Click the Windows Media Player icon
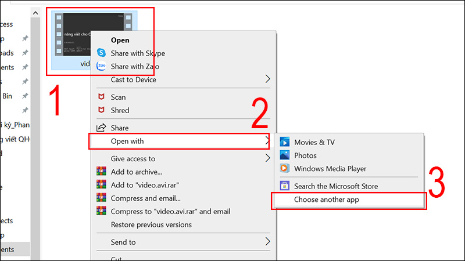Image resolution: width=465 pixels, height=261 pixels. tap(284, 168)
